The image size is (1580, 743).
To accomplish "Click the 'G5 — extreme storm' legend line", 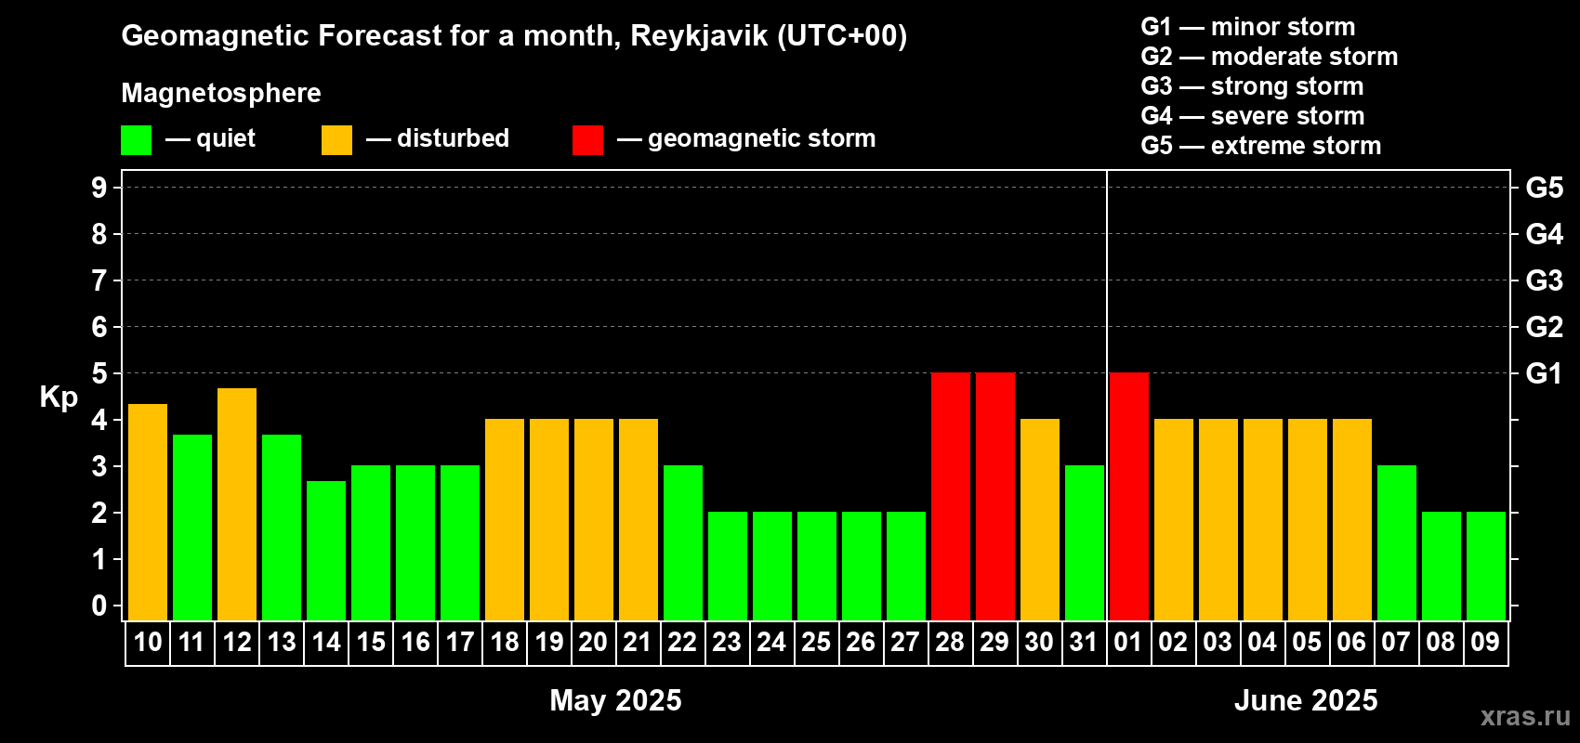I will pos(1261,146).
